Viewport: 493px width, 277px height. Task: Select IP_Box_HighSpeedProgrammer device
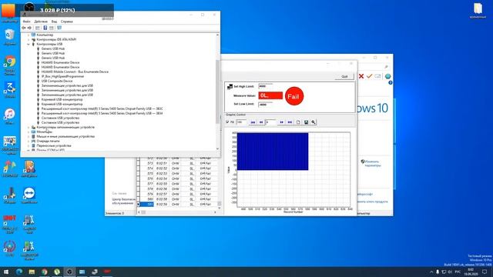(x=62, y=76)
